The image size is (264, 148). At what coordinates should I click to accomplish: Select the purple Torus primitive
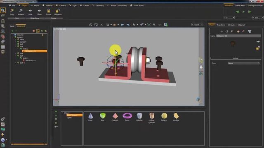click(127, 116)
